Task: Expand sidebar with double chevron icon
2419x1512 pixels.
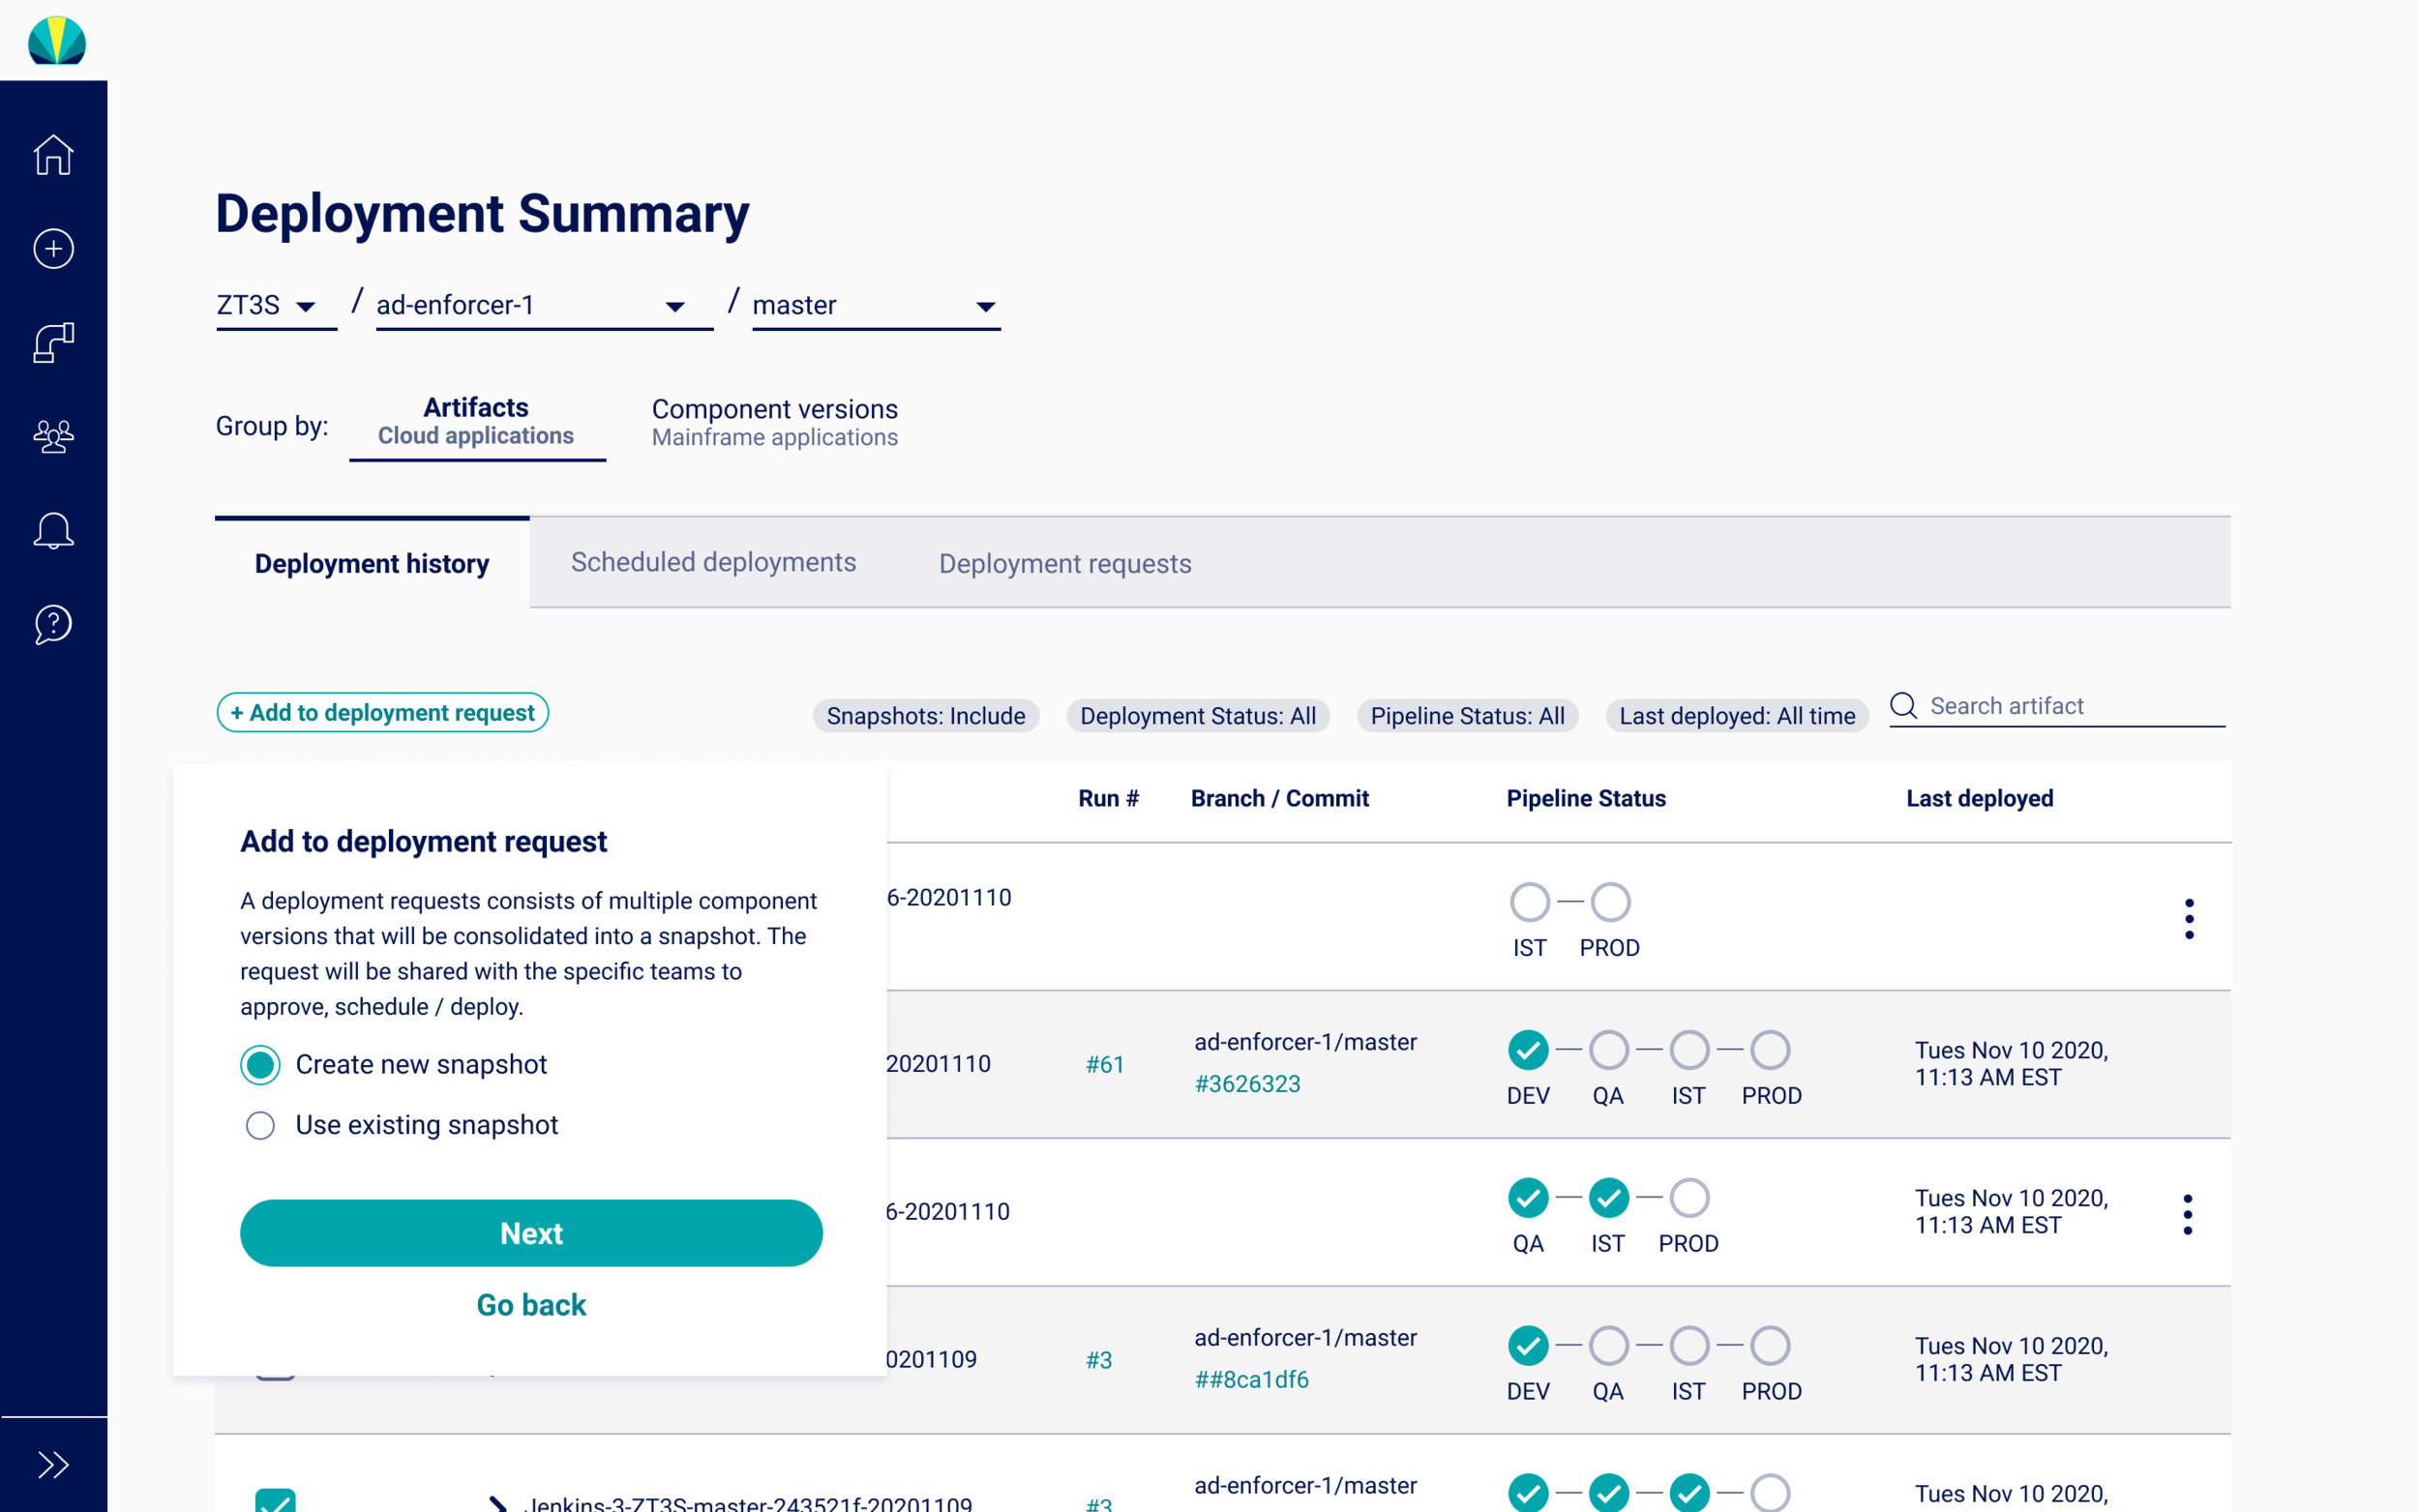Action: (x=53, y=1465)
